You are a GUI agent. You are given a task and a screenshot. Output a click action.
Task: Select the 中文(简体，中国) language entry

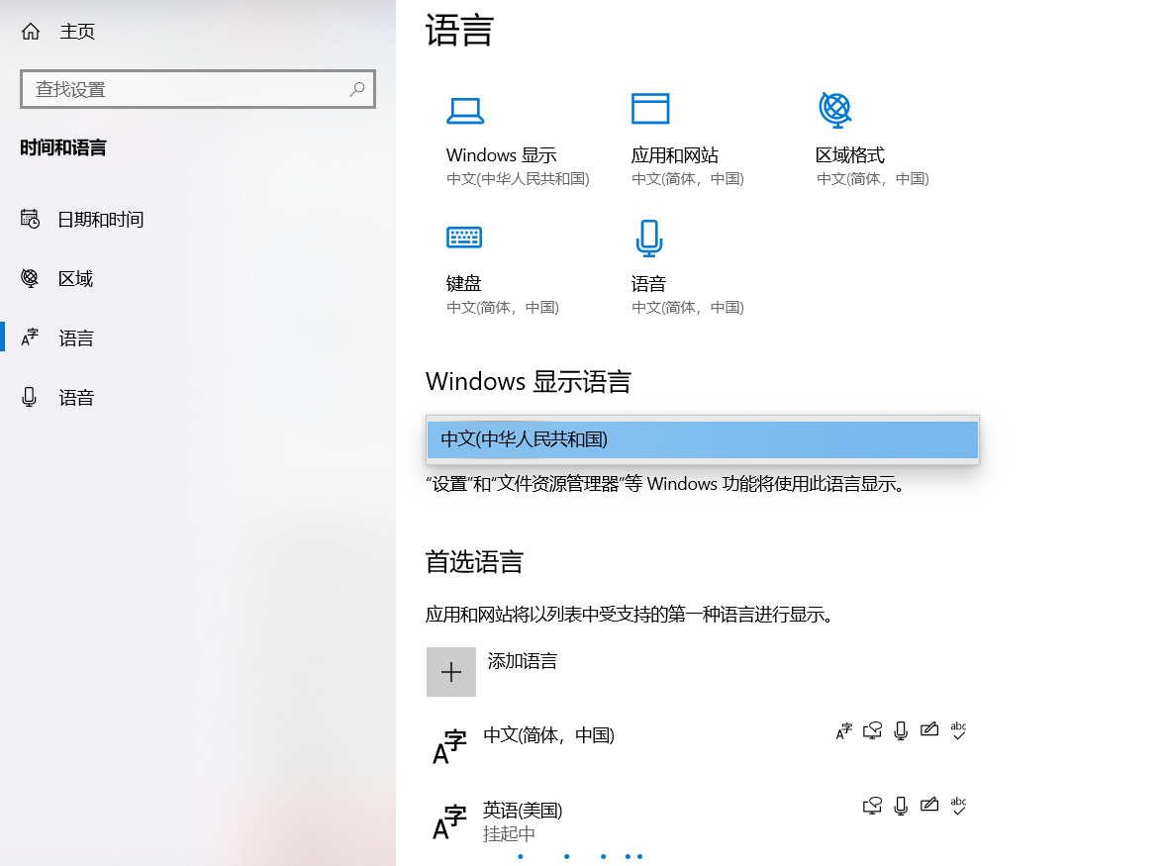[x=548, y=735]
